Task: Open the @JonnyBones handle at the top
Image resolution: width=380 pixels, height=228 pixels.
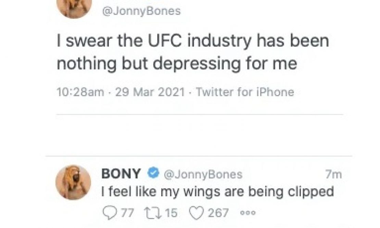Action: pyautogui.click(x=141, y=11)
